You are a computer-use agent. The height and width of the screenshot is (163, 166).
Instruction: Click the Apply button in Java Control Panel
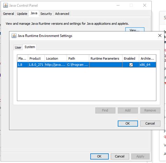tap(140, 156)
